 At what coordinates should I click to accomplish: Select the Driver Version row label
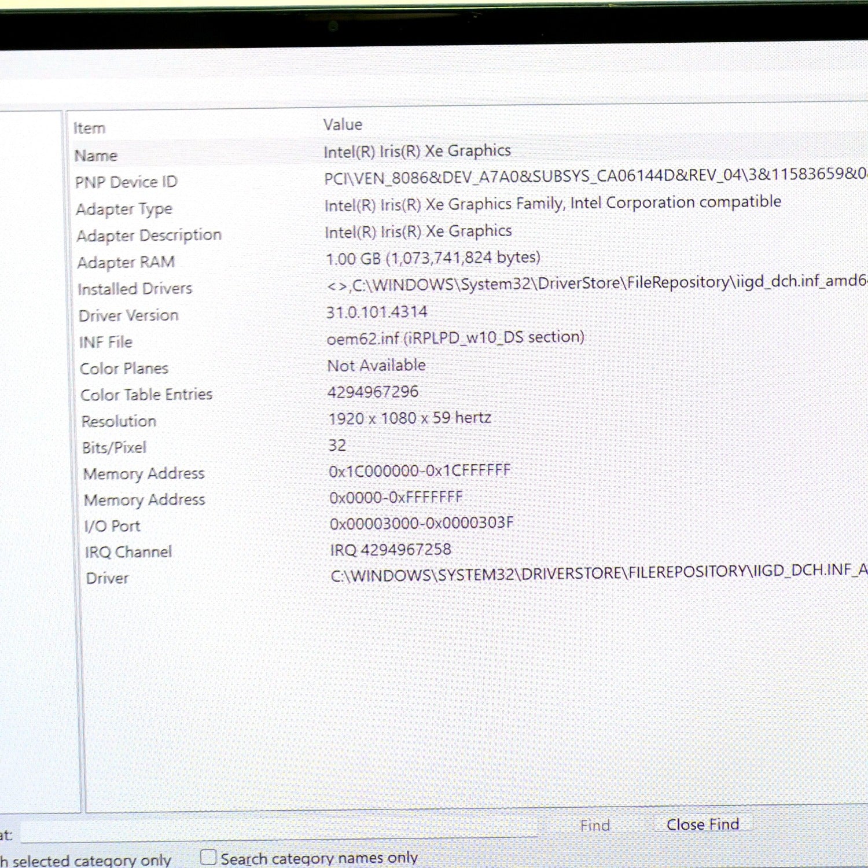[128, 315]
